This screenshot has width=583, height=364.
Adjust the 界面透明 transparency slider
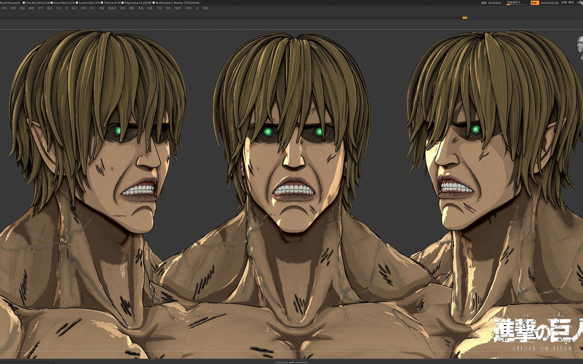pos(518,3)
